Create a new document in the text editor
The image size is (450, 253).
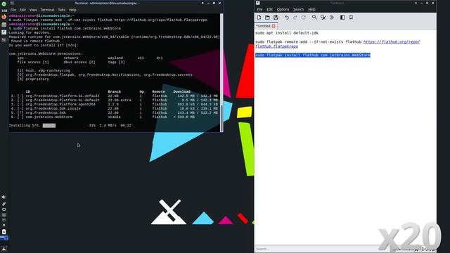click(x=259, y=18)
